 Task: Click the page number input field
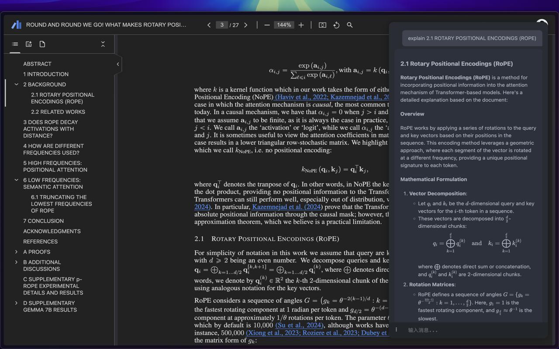pos(222,25)
